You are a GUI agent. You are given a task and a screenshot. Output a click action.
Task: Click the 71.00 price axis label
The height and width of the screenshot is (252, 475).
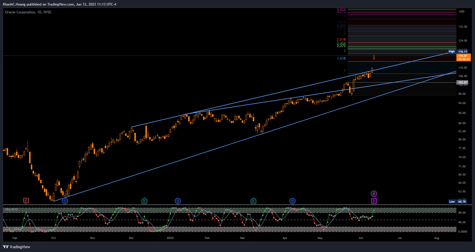pos(462,167)
